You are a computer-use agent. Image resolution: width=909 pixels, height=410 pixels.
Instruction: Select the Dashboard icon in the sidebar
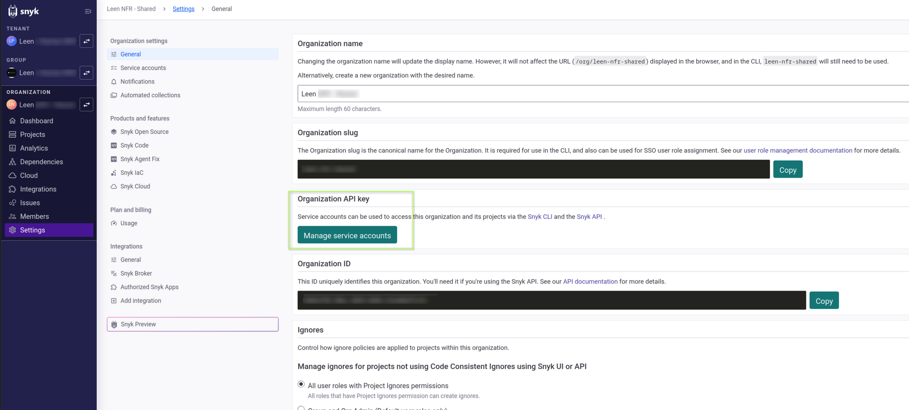click(x=13, y=121)
